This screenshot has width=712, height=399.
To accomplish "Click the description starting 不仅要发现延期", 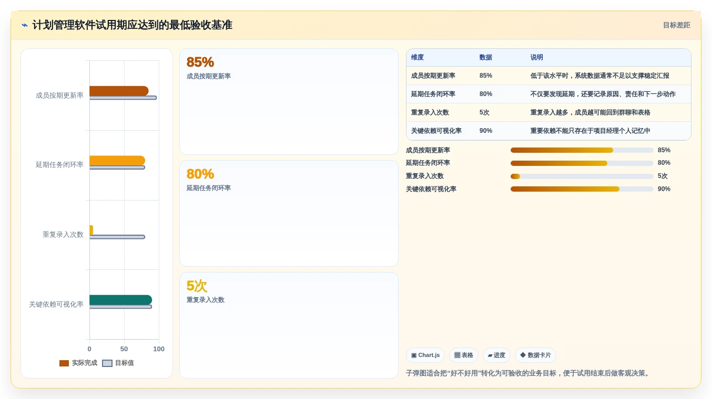I will [x=603, y=94].
